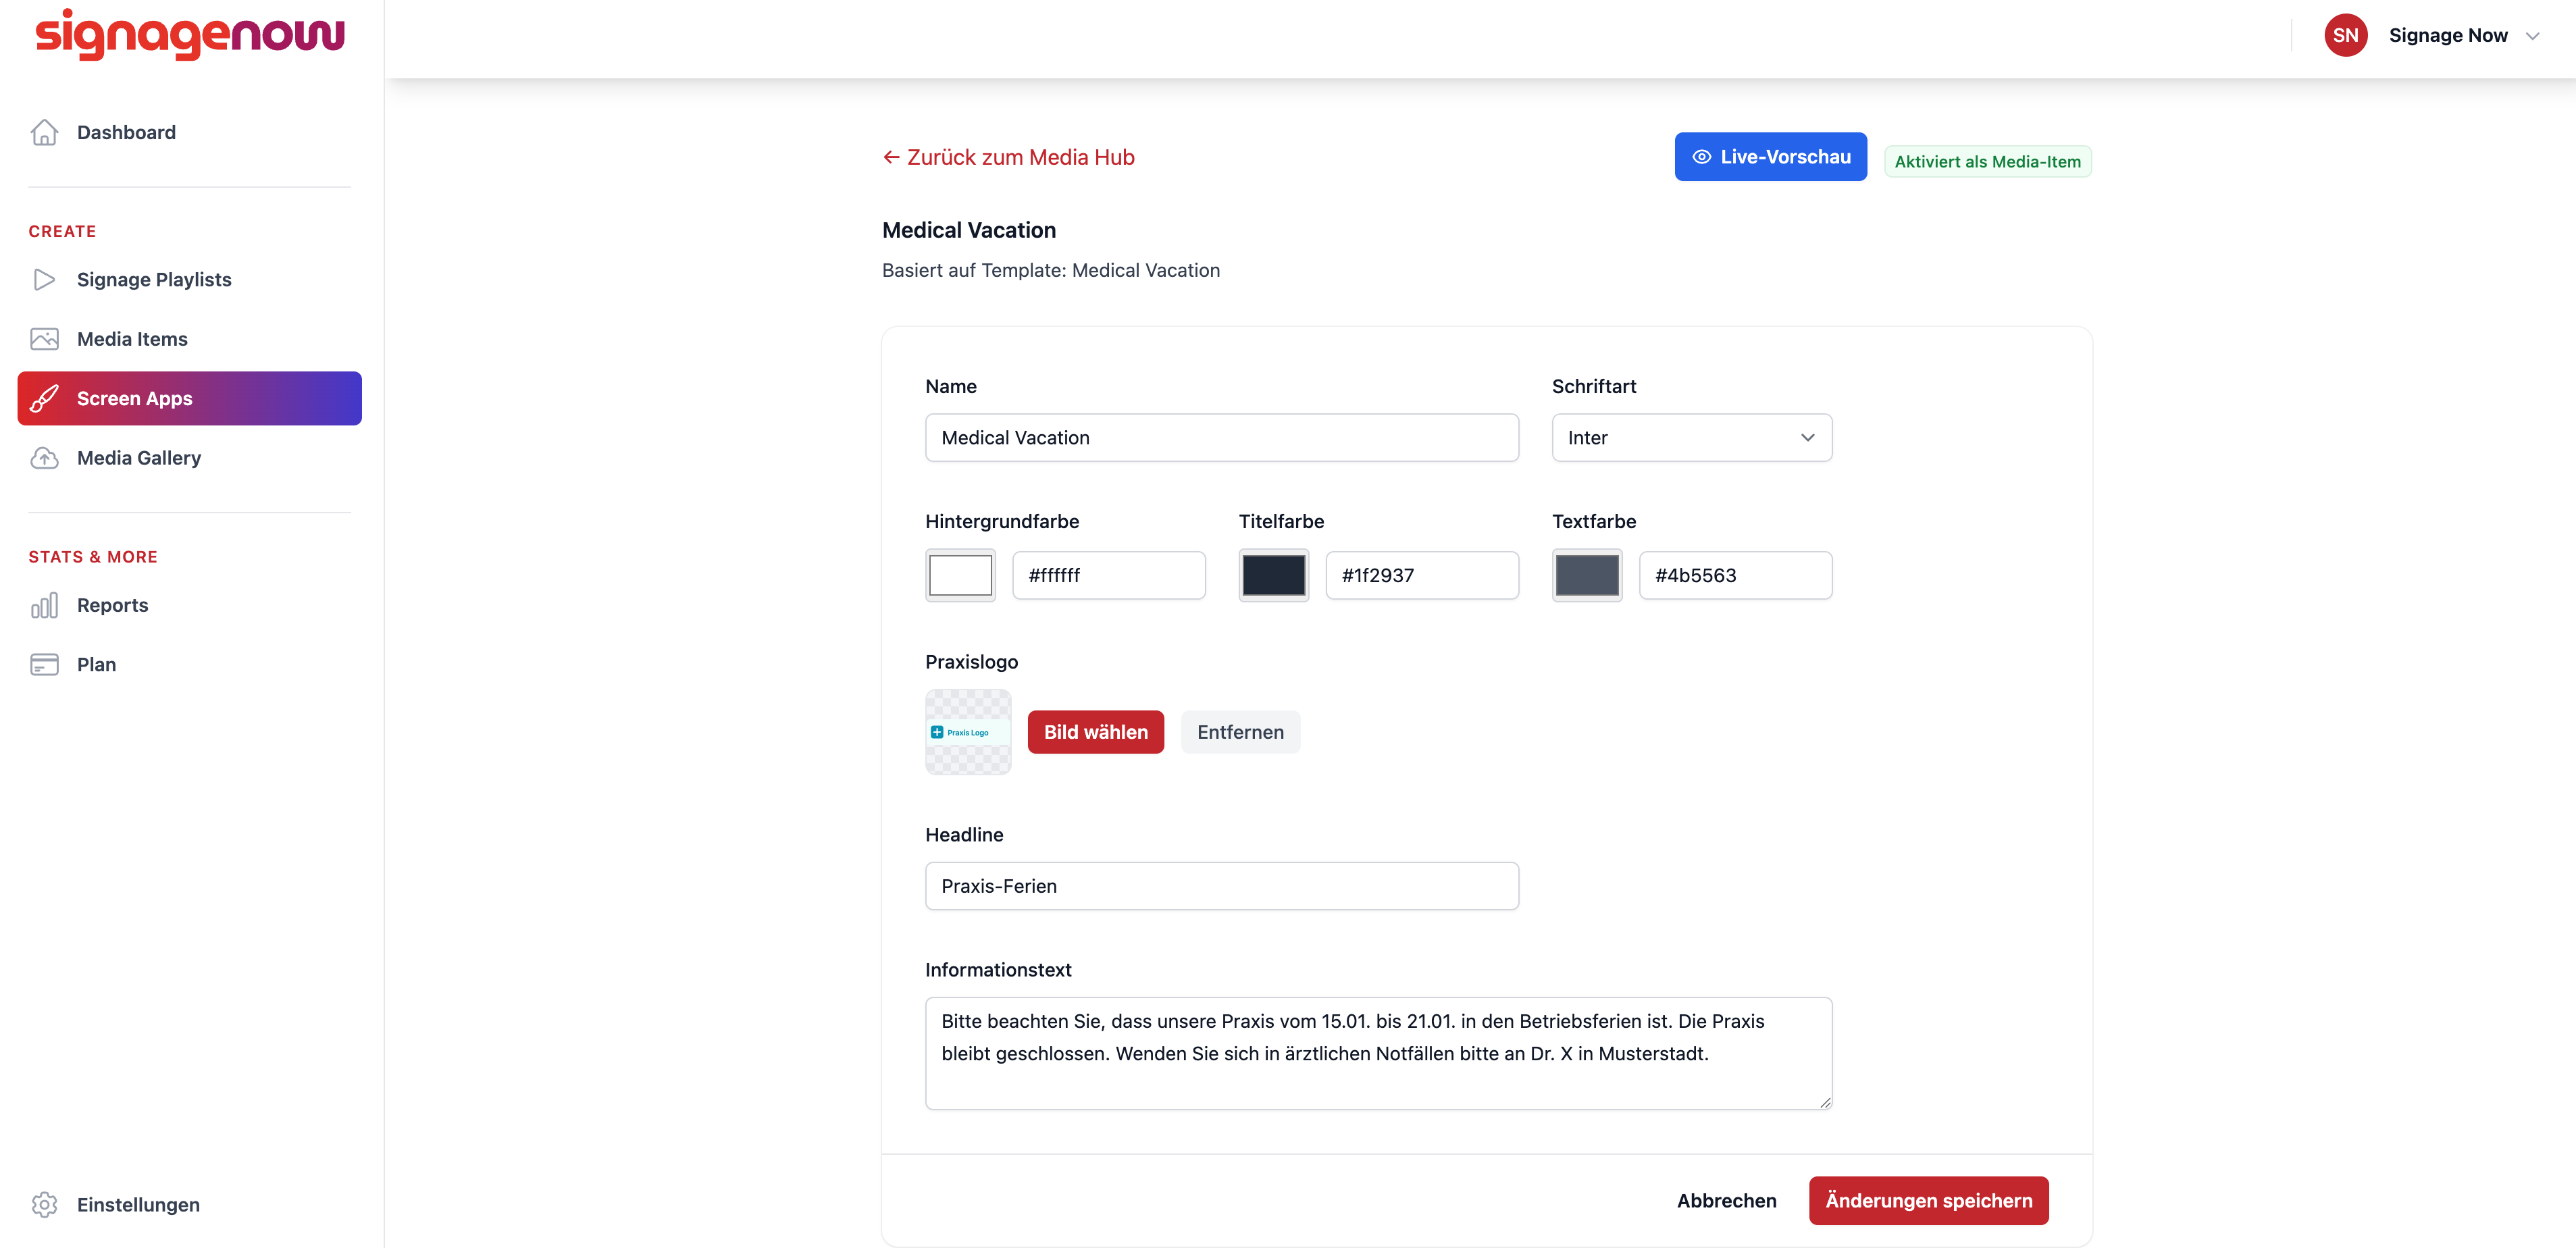Click Entfernen to remove logo

[1240, 732]
